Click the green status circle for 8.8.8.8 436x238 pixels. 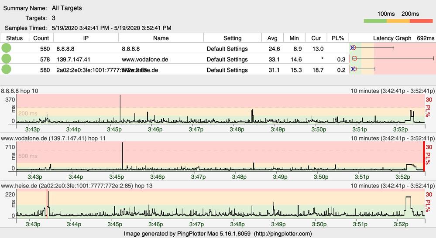[x=6, y=48]
